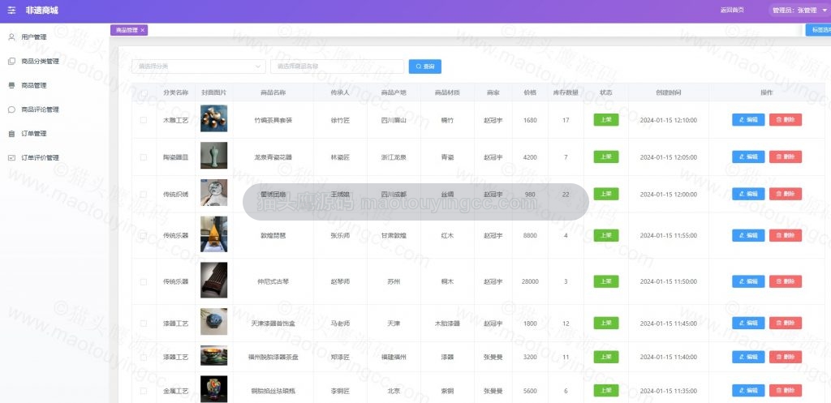
Task: Check the box for the 仲尼式古琴 row
Action: (144, 281)
